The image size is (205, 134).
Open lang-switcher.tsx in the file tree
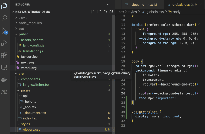(x=36, y=85)
